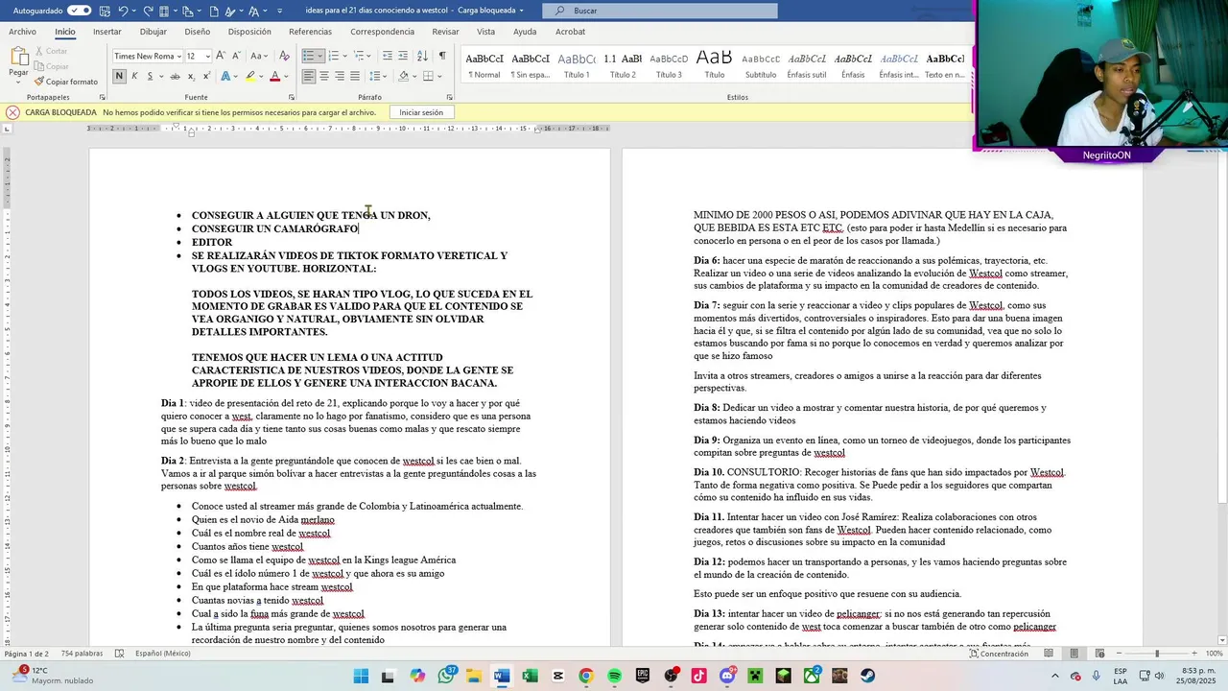This screenshot has height=691, width=1228.
Task: Decrease indent of the paragraph
Action: click(x=387, y=56)
